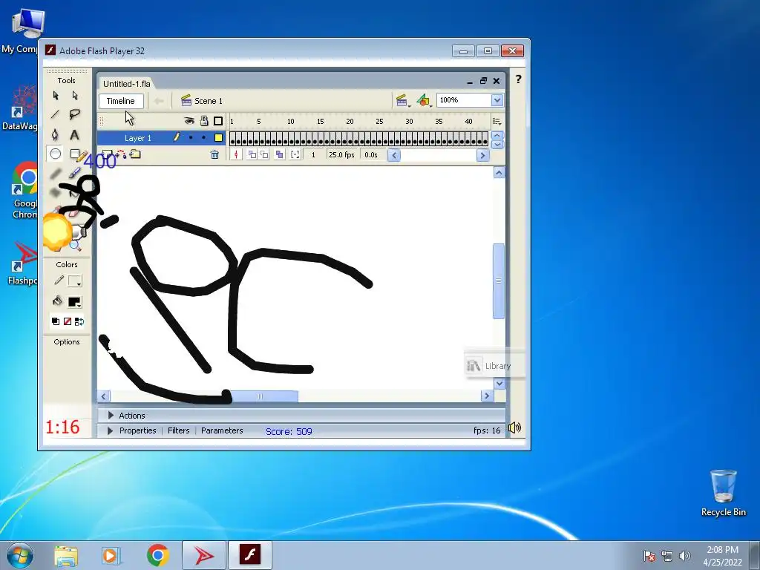Open stroke color swatch dropdown

click(75, 281)
